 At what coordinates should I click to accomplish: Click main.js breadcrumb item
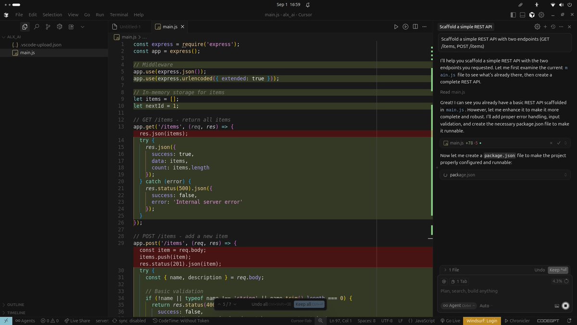[129, 37]
